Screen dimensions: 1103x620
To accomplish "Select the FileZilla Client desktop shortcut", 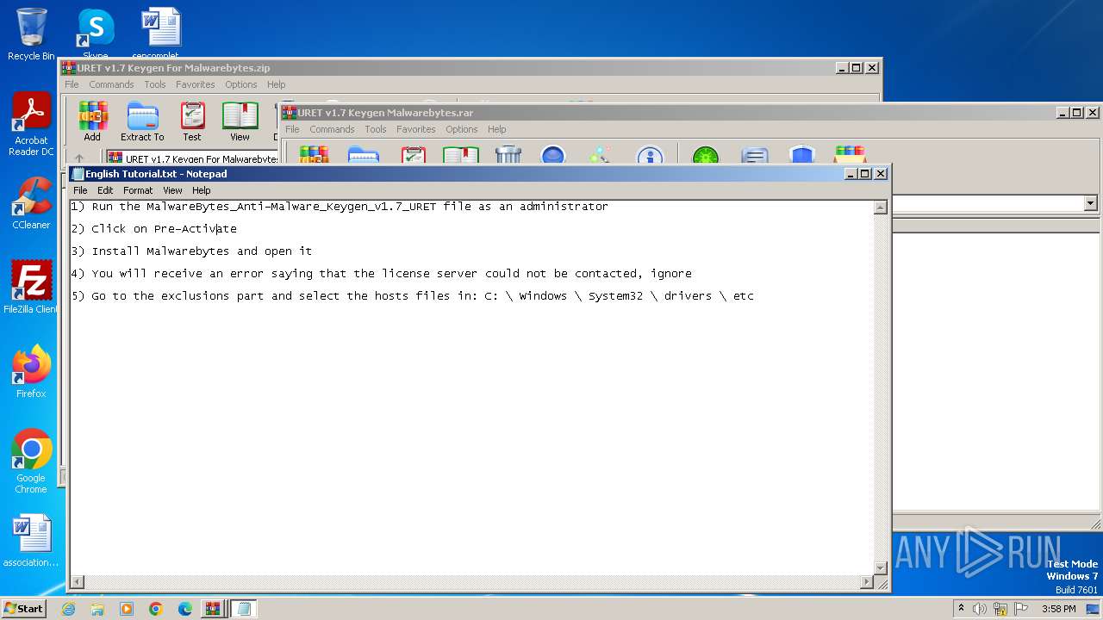I will [31, 288].
